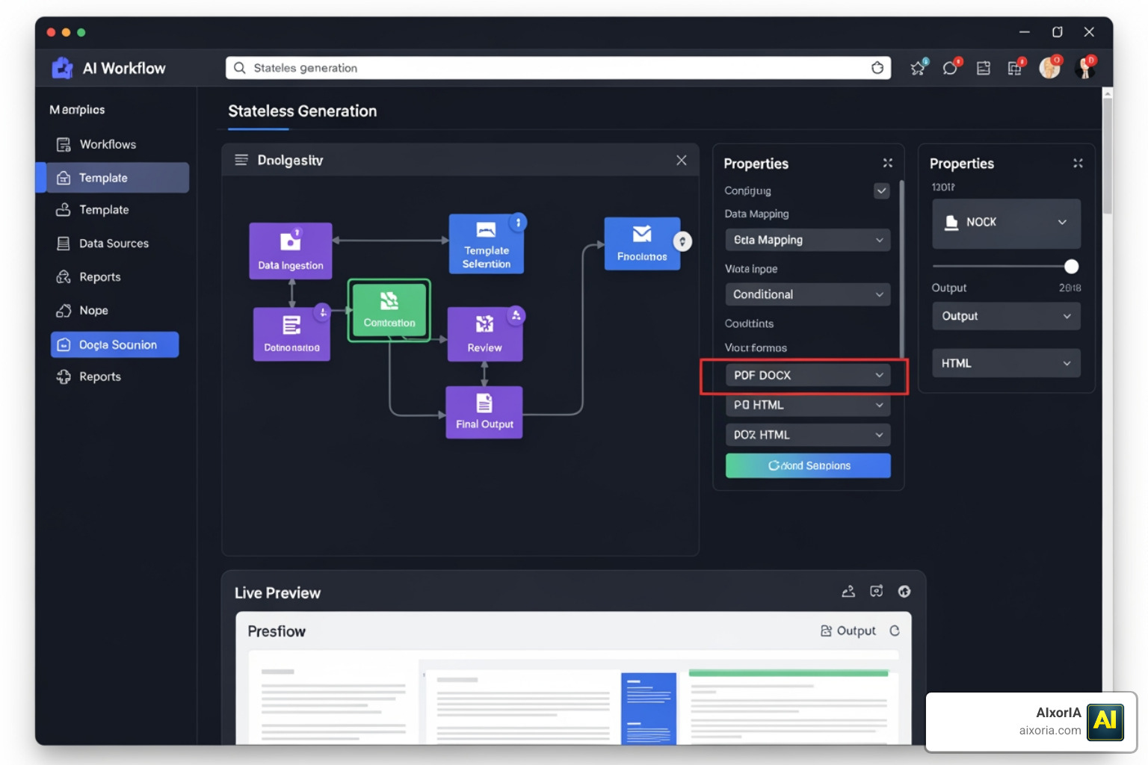This screenshot has height=765, width=1148.
Task: Click the 'Data Mapping' label
Action: coord(756,214)
